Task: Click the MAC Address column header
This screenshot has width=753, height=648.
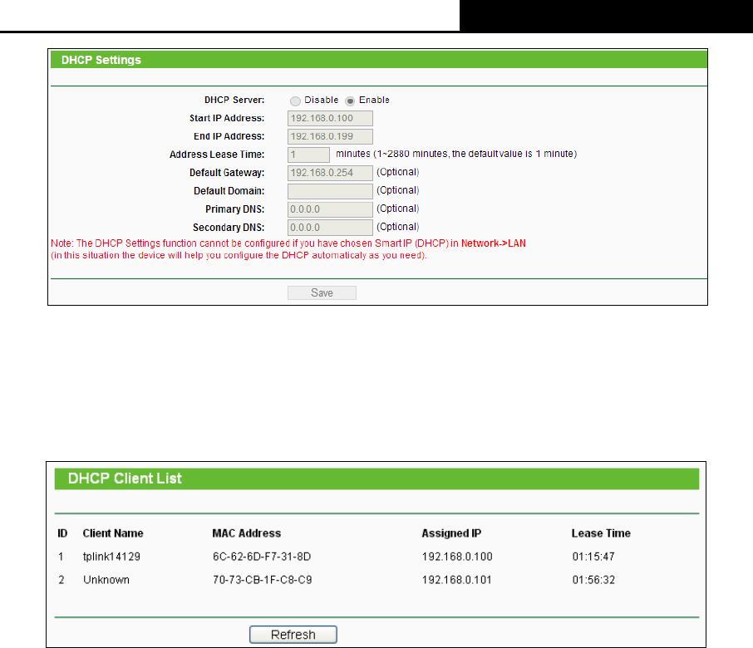Action: [x=246, y=533]
